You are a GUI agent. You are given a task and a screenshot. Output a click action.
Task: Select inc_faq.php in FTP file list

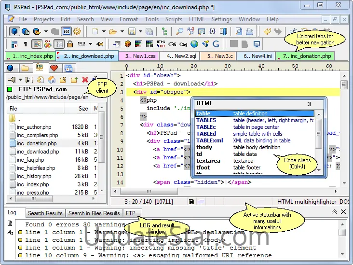(x=30, y=160)
